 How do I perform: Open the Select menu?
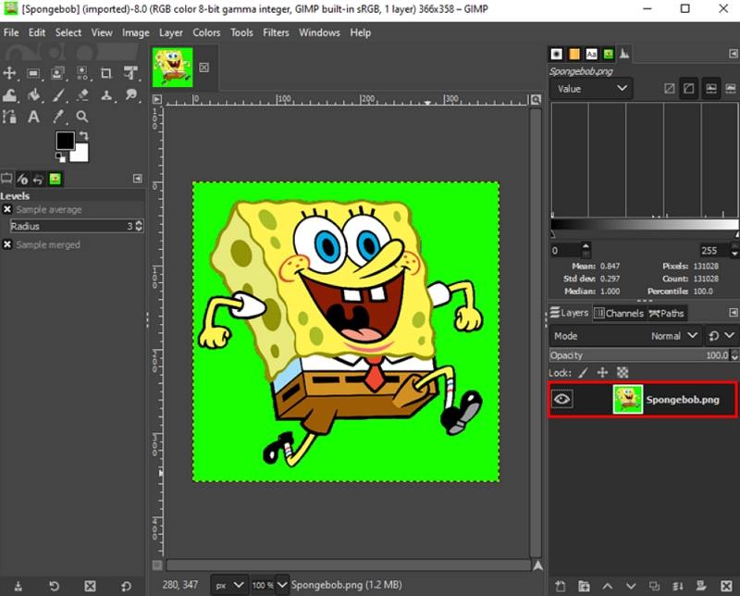(68, 32)
